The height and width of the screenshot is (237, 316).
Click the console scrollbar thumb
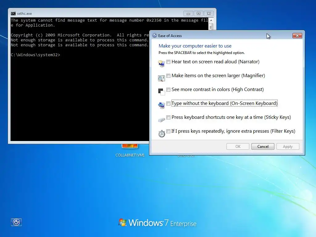click(211, 27)
